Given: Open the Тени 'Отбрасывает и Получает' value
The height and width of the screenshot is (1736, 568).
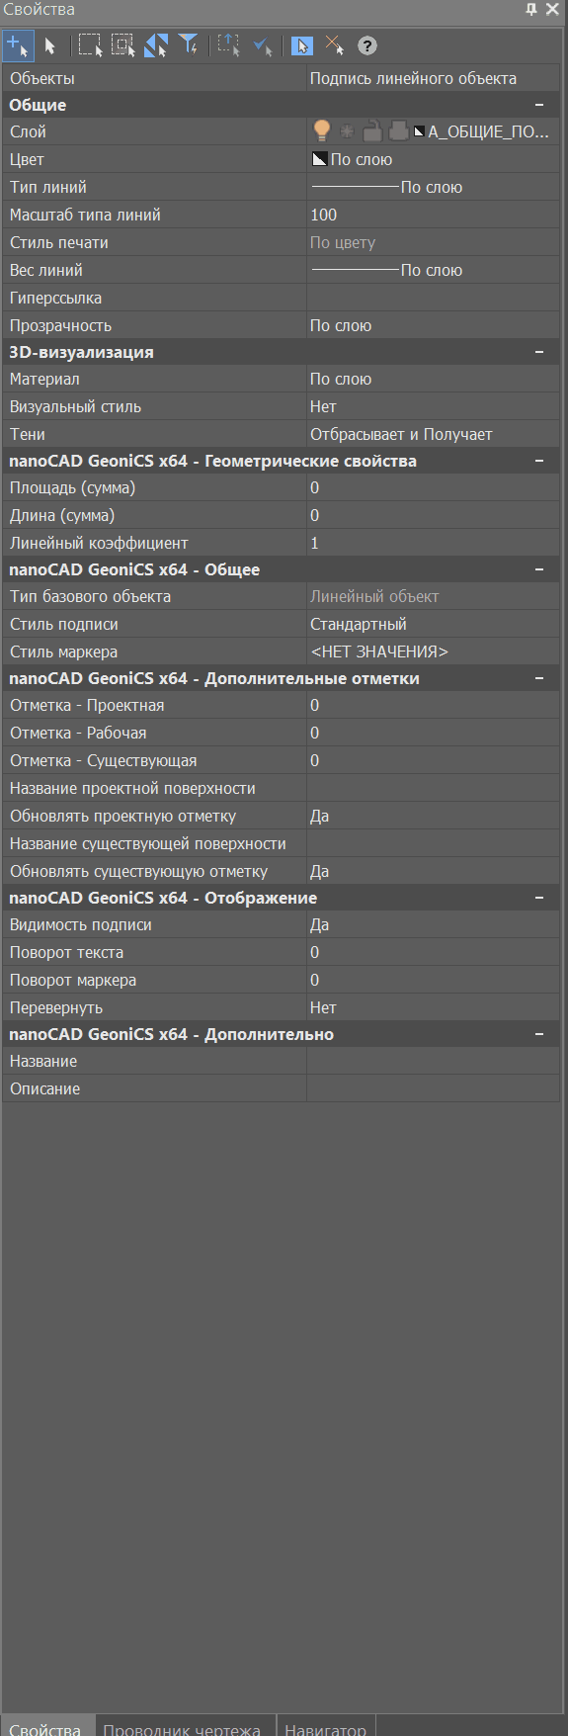Looking at the screenshot, I should pyautogui.click(x=433, y=434).
